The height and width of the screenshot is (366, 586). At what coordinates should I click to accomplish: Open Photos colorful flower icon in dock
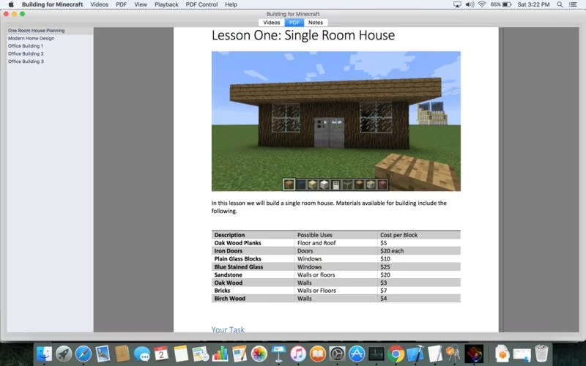[x=259, y=354]
